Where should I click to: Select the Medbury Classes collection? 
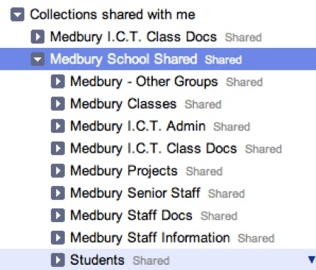(x=123, y=104)
